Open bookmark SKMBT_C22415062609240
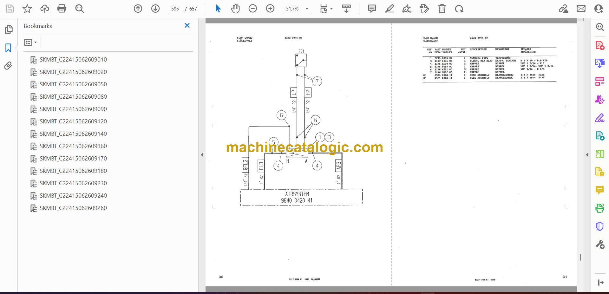The height and width of the screenshot is (294, 609). pos(73,196)
